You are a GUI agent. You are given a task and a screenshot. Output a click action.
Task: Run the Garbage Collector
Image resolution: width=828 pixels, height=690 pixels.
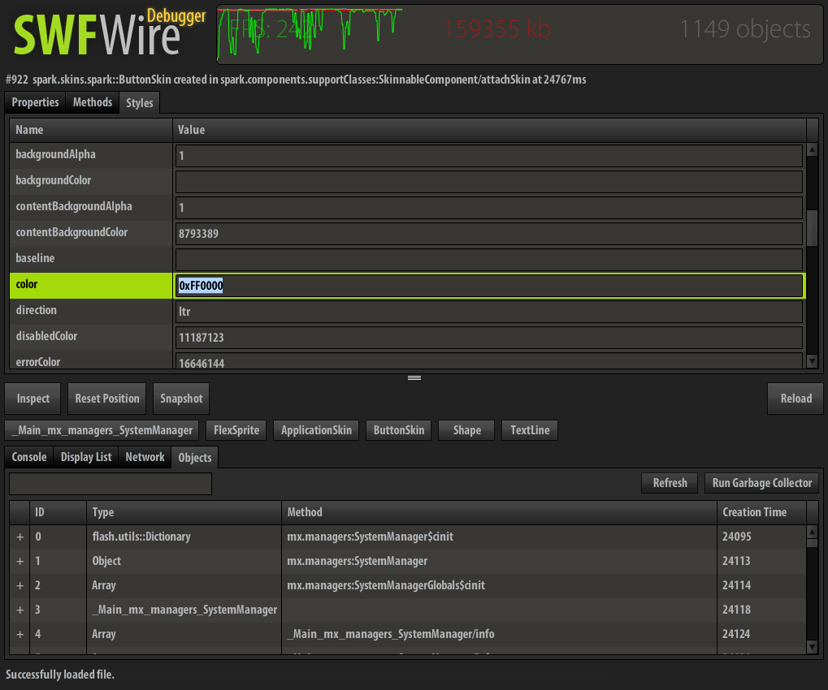761,483
